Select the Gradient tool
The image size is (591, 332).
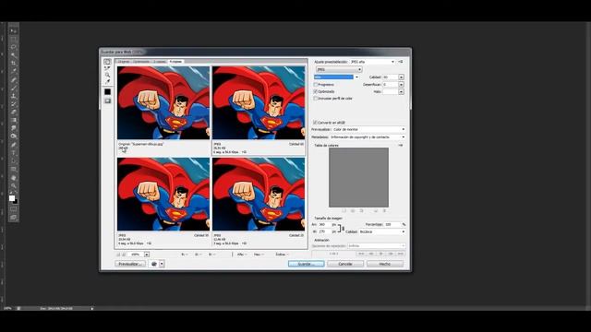click(x=13, y=120)
